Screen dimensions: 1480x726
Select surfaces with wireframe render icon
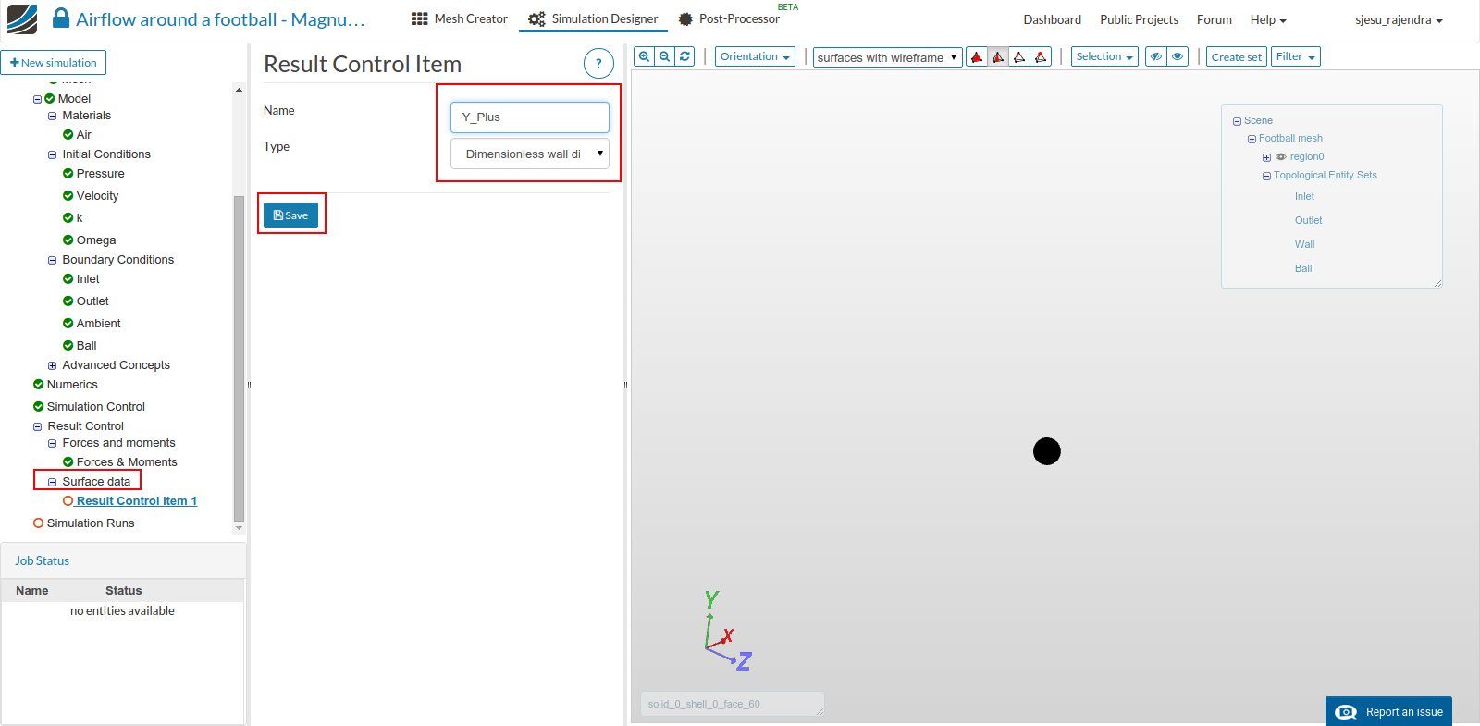click(x=998, y=57)
